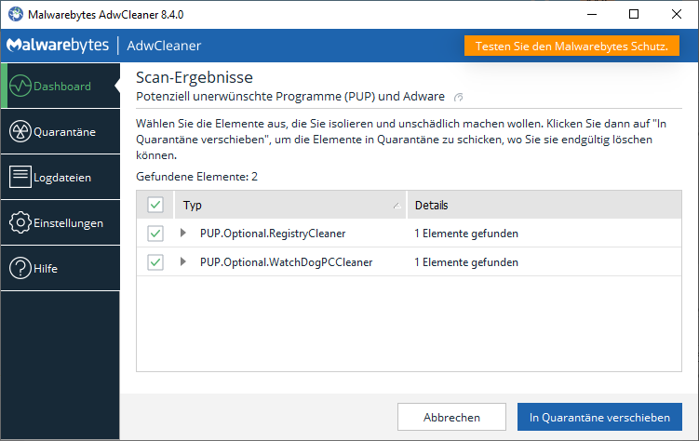699x441 pixels.
Task: Toggle the select-all checkbox in table header
Action: tap(155, 205)
